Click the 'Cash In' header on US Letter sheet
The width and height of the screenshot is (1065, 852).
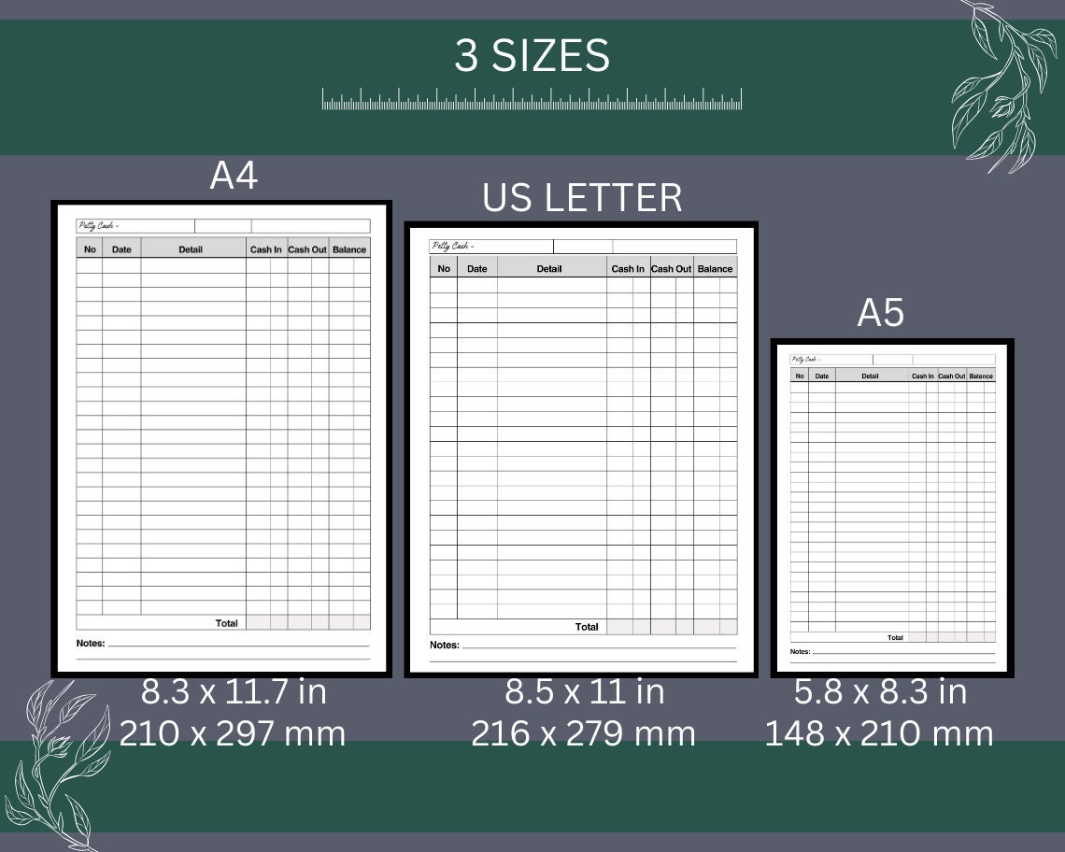pos(628,269)
